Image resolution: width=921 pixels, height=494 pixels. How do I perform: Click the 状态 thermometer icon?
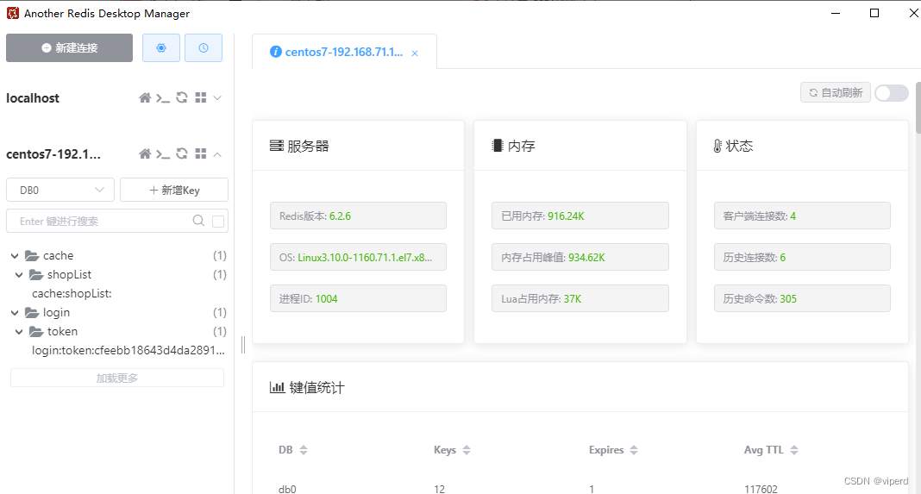click(717, 146)
